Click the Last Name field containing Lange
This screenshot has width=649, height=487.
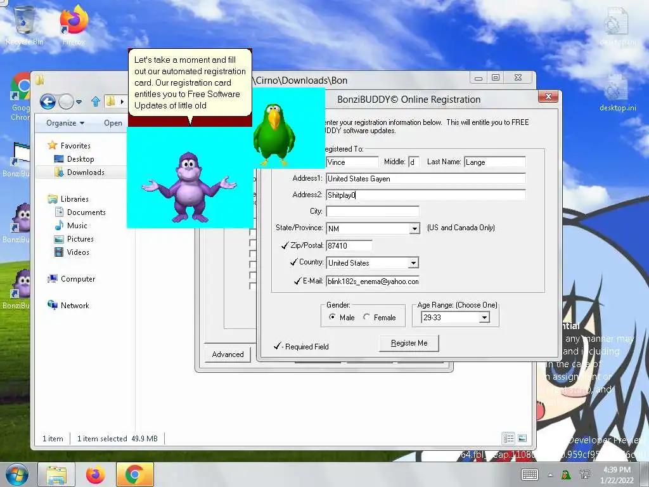click(495, 162)
